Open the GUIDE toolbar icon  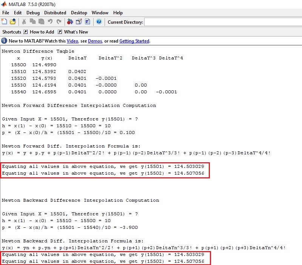[79, 22]
